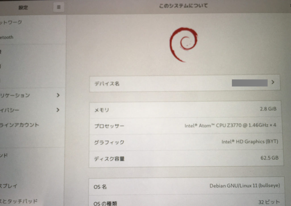Click the 設定 header label
Viewport: 291px width, 206px height.
(x=24, y=8)
